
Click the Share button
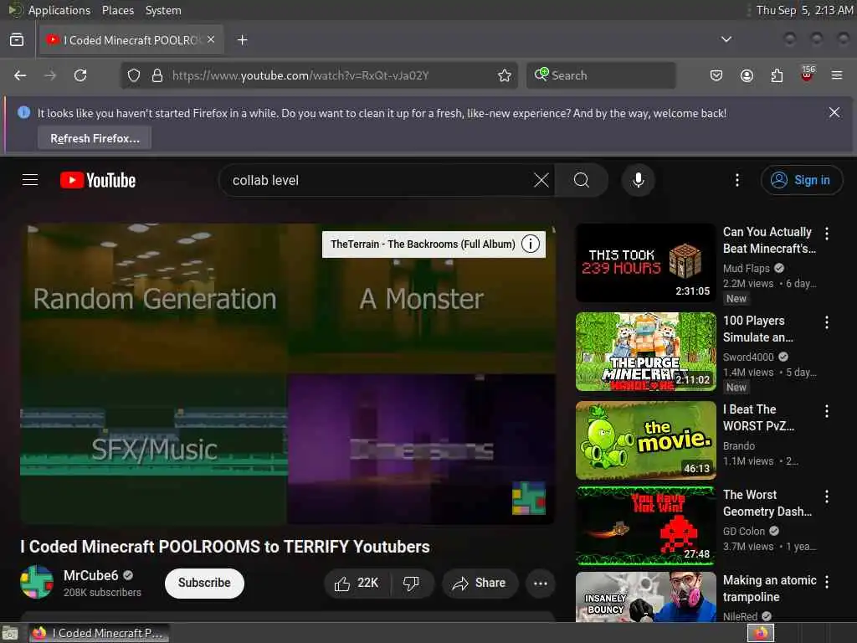(x=480, y=584)
